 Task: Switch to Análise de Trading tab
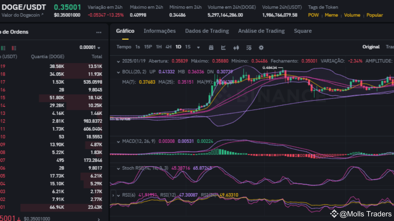(x=261, y=31)
